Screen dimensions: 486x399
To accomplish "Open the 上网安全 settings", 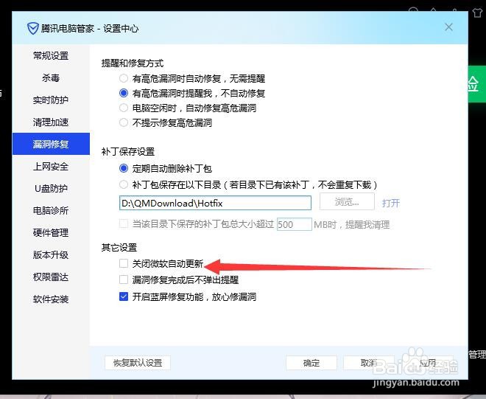I will [51, 167].
